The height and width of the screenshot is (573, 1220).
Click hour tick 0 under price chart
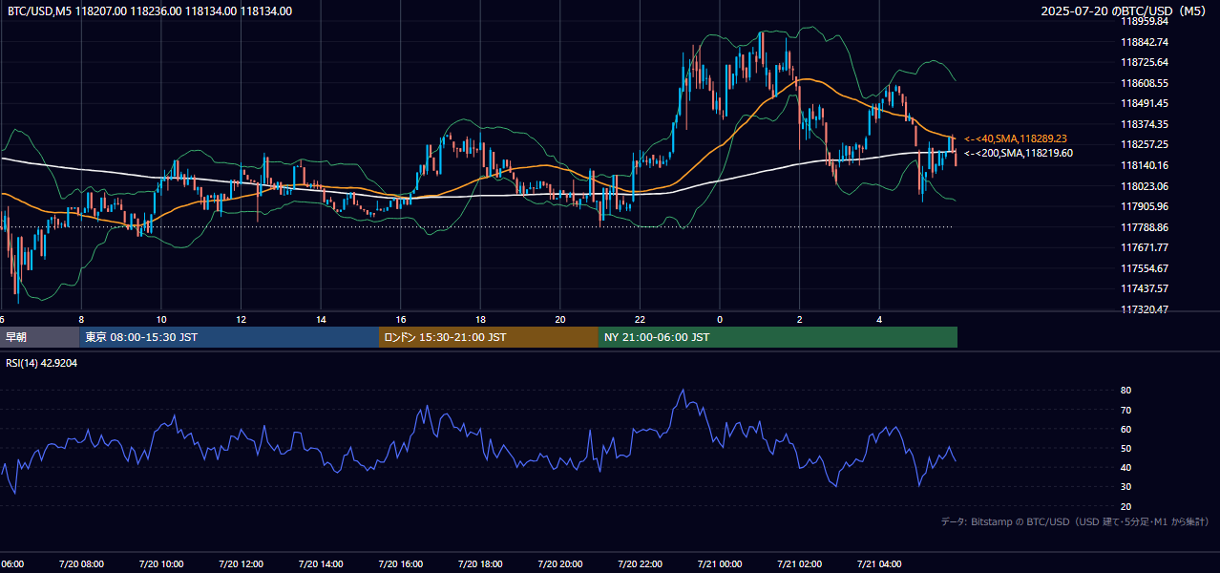(720, 319)
